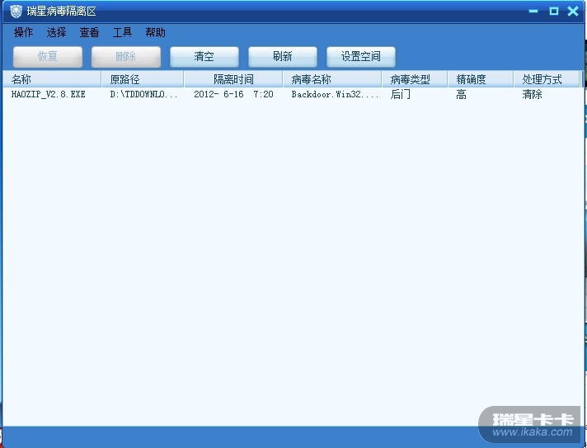
Task: Sort by the 病毒类型 column header
Action: (415, 79)
